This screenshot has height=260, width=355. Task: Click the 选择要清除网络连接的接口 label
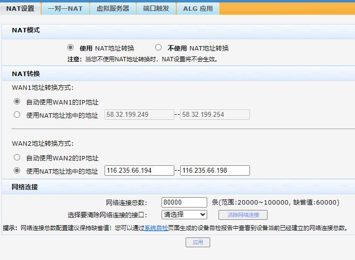(x=108, y=215)
